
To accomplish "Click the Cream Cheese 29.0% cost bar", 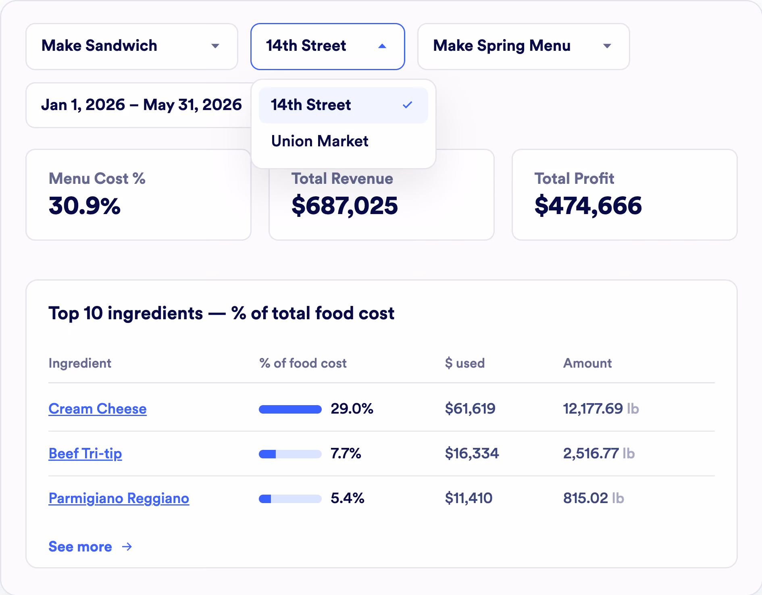I will click(290, 409).
